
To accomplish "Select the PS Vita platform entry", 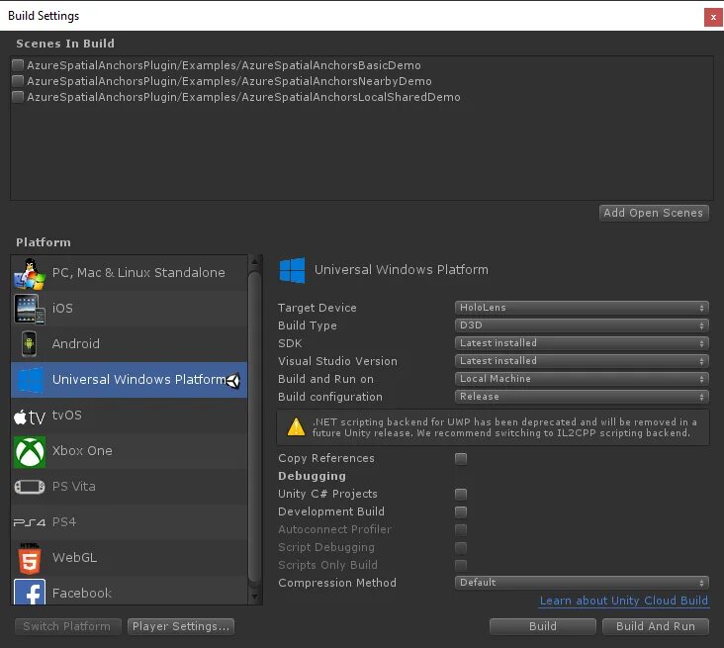I will [x=129, y=487].
